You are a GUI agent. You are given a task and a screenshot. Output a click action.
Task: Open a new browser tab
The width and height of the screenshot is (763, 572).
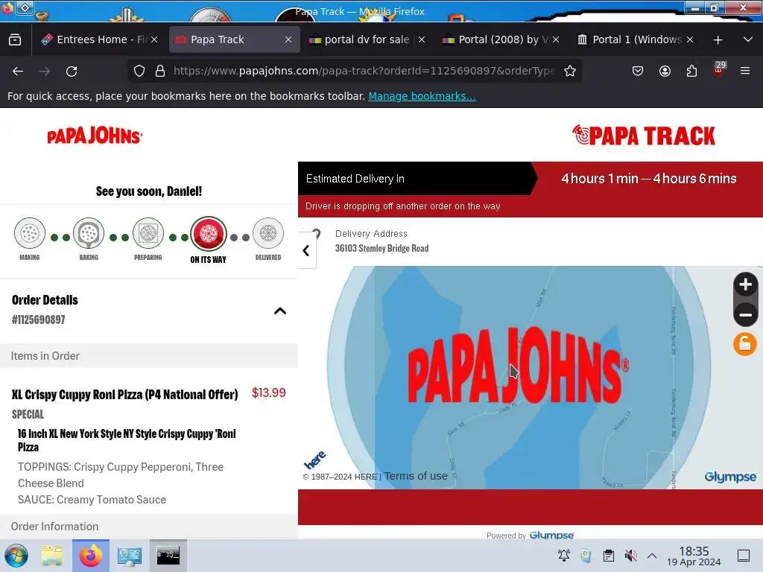click(718, 40)
